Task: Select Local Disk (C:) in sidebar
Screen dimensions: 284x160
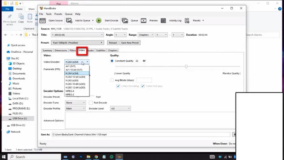Action: pos(20,99)
